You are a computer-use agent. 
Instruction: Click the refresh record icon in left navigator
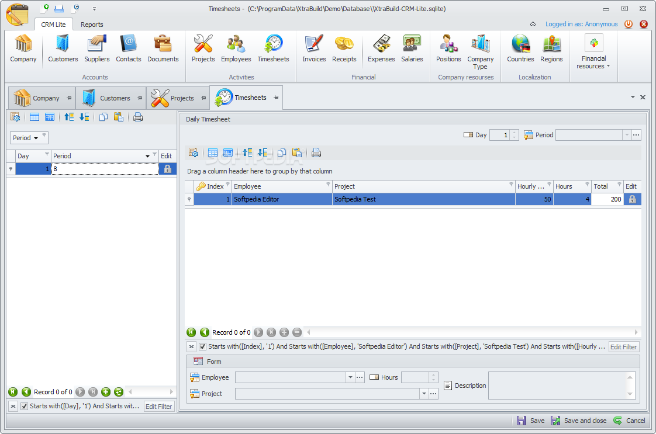(x=119, y=392)
